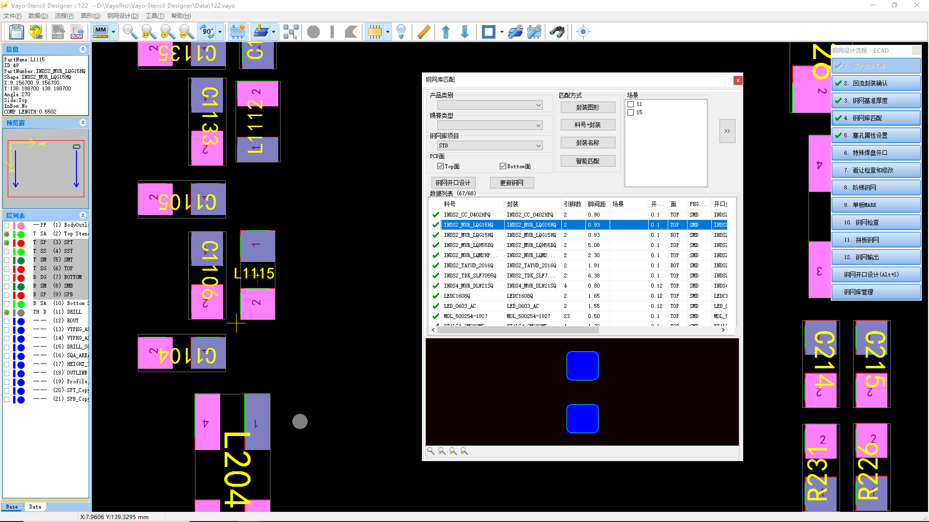Click the zoom out magnifier icon
This screenshot has height=522, width=929.
[x=186, y=32]
